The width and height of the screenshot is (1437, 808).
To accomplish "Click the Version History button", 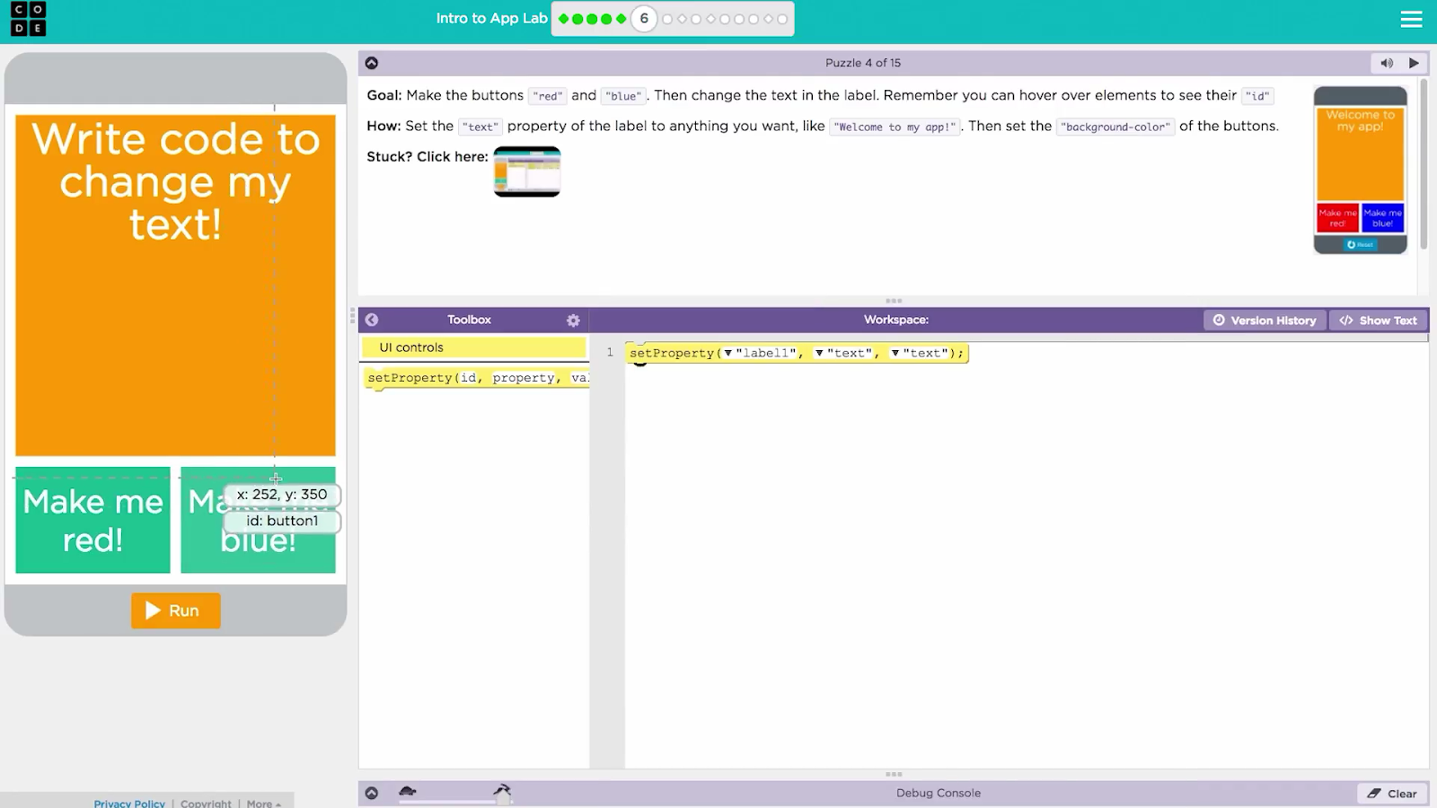I will 1264,321.
